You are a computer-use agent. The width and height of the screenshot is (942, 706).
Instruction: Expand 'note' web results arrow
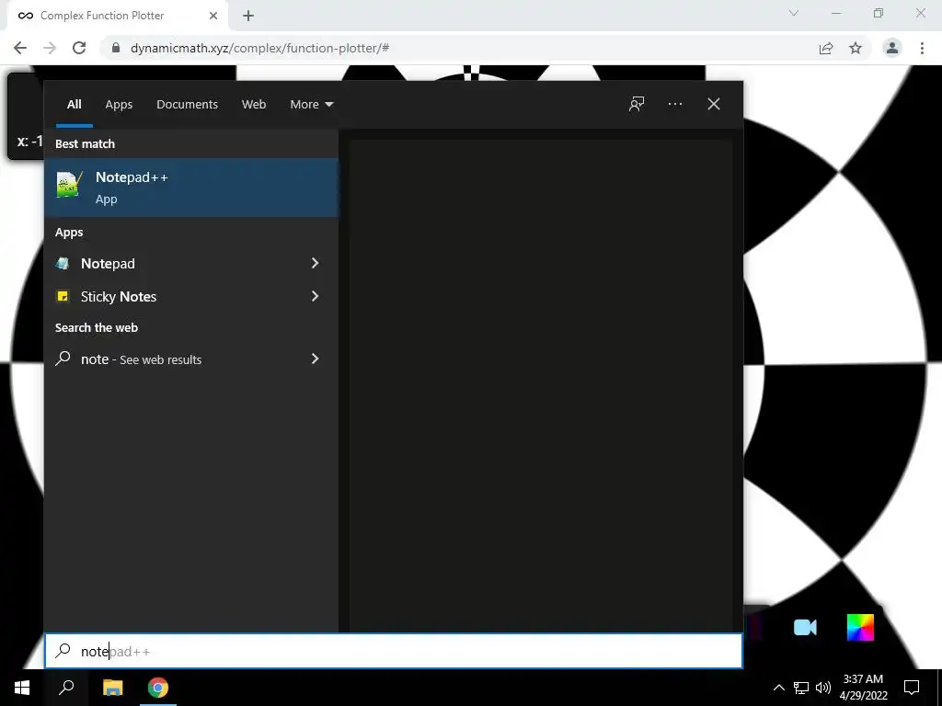(x=315, y=359)
